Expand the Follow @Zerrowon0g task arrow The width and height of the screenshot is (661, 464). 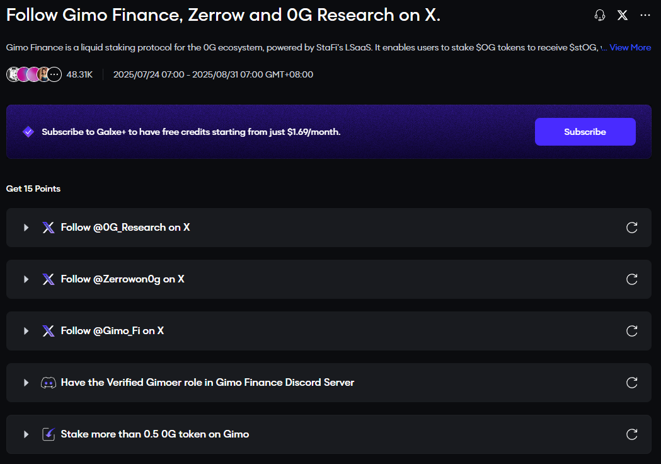click(26, 279)
